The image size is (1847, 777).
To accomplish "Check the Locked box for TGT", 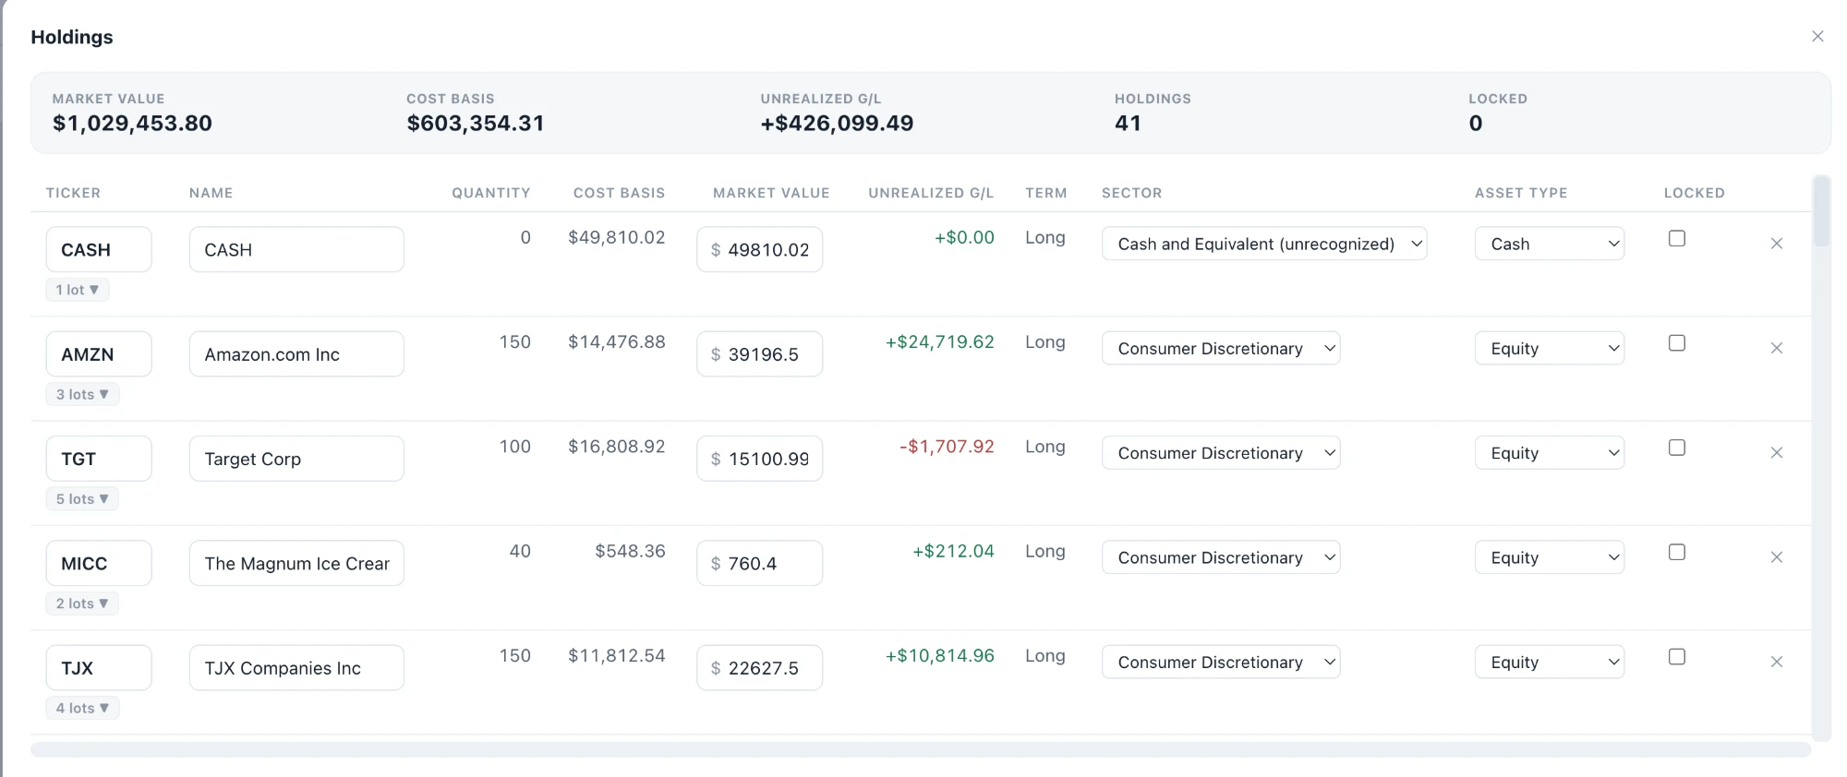I will [x=1677, y=448].
